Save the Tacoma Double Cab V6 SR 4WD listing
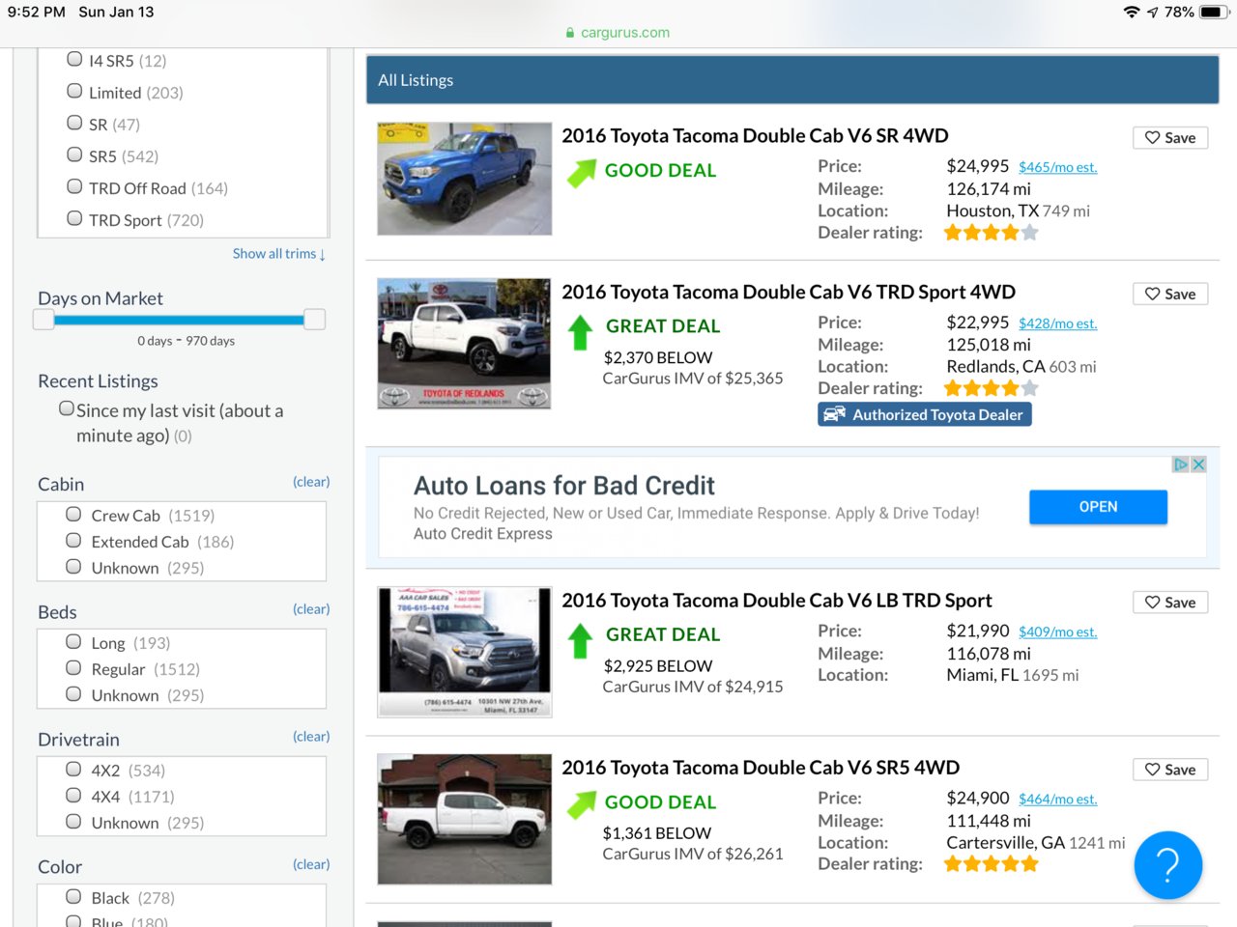This screenshot has width=1237, height=927. (1170, 138)
